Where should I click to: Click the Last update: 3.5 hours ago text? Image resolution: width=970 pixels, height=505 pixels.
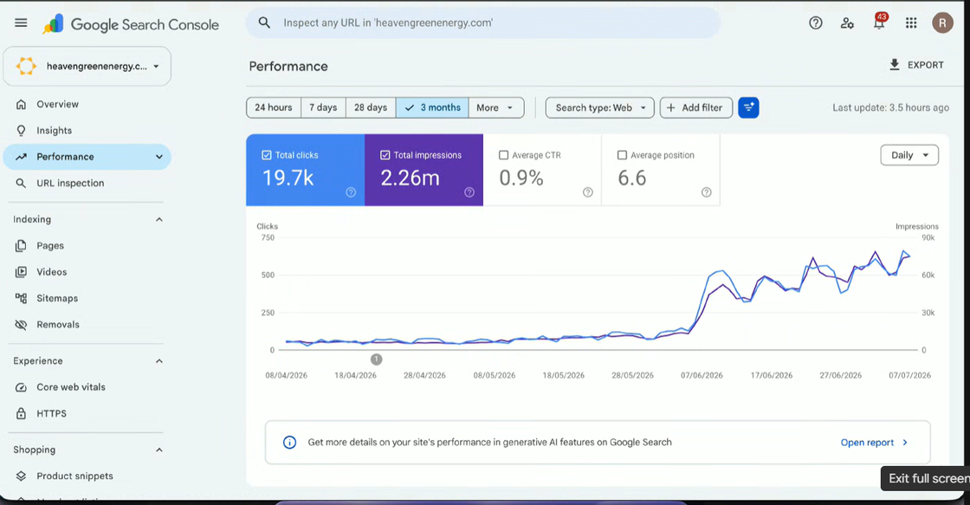pyautogui.click(x=890, y=107)
